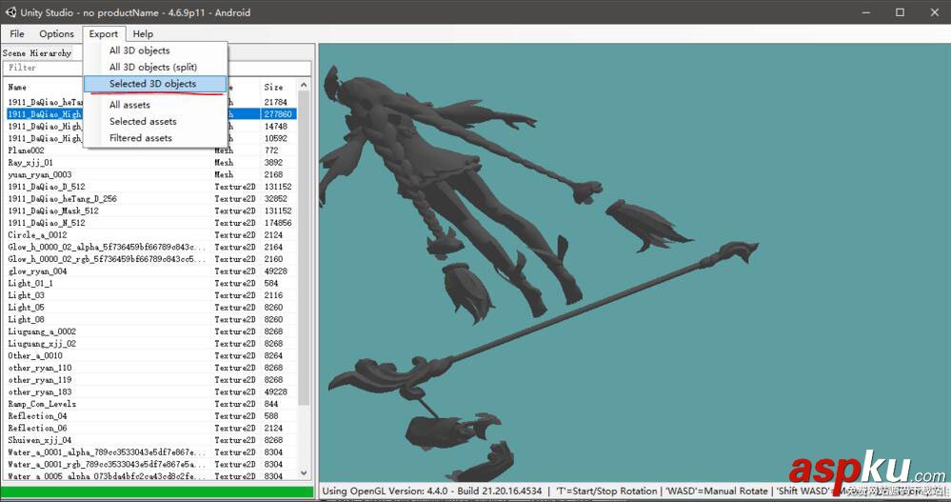Screen dimensions: 951x502
Task: Switch to the Scene Hierarchy tab
Action: 37,53
